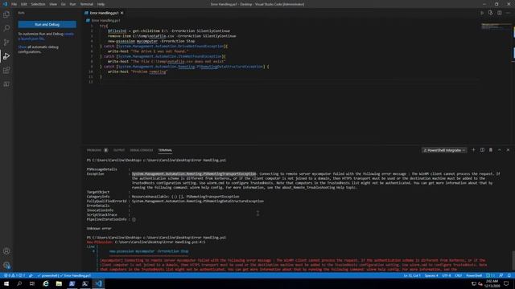The image size is (515, 289).
Task: Kill the terminal with trash icon
Action: [x=491, y=150]
